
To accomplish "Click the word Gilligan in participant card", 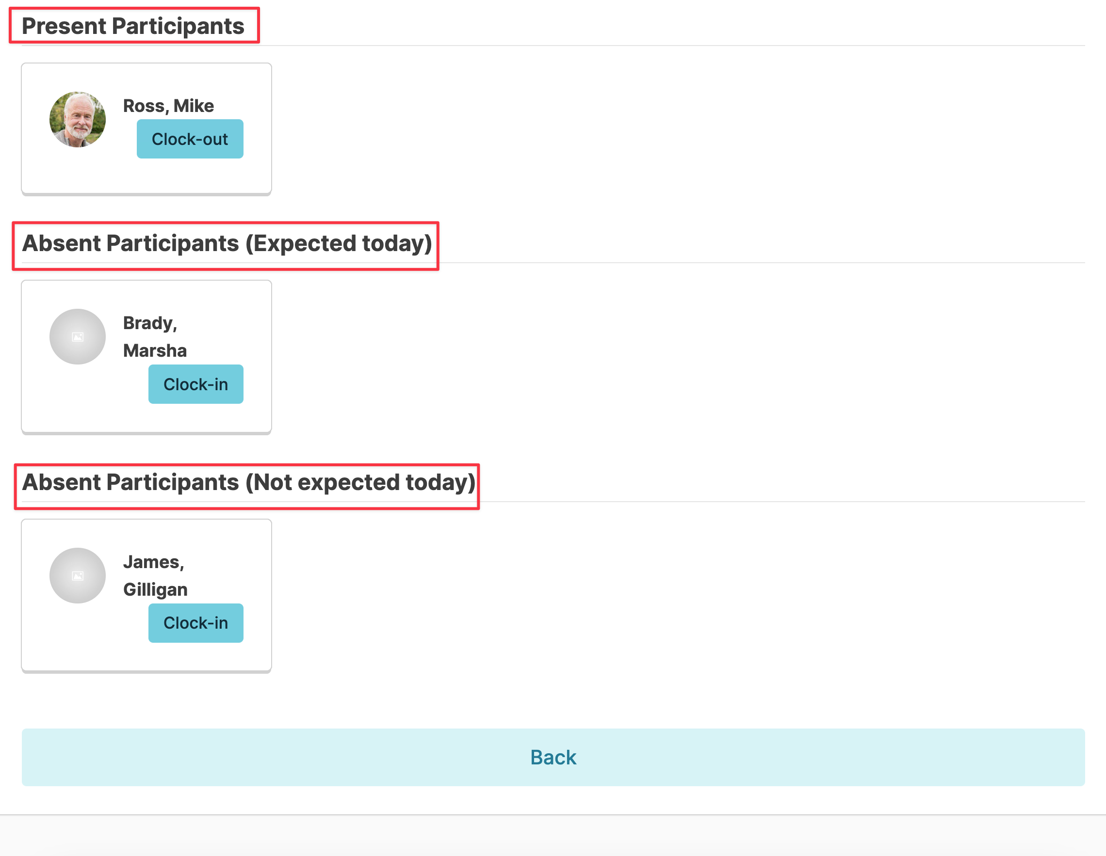I will click(155, 590).
